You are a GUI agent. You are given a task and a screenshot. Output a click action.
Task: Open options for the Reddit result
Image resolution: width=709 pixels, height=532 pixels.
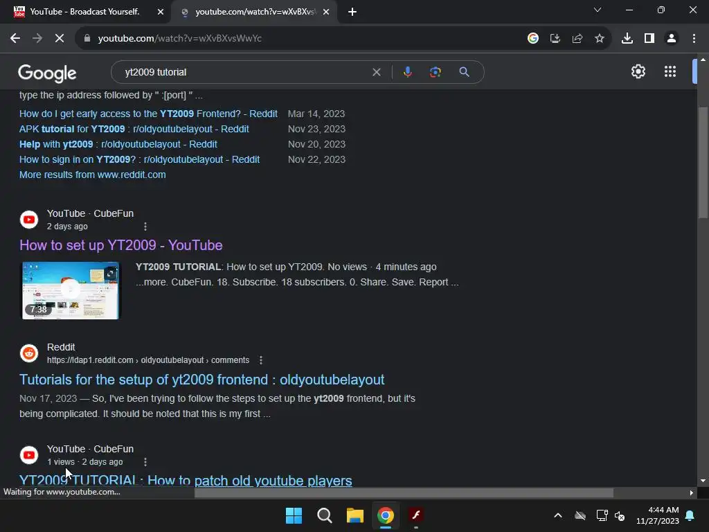[261, 360]
